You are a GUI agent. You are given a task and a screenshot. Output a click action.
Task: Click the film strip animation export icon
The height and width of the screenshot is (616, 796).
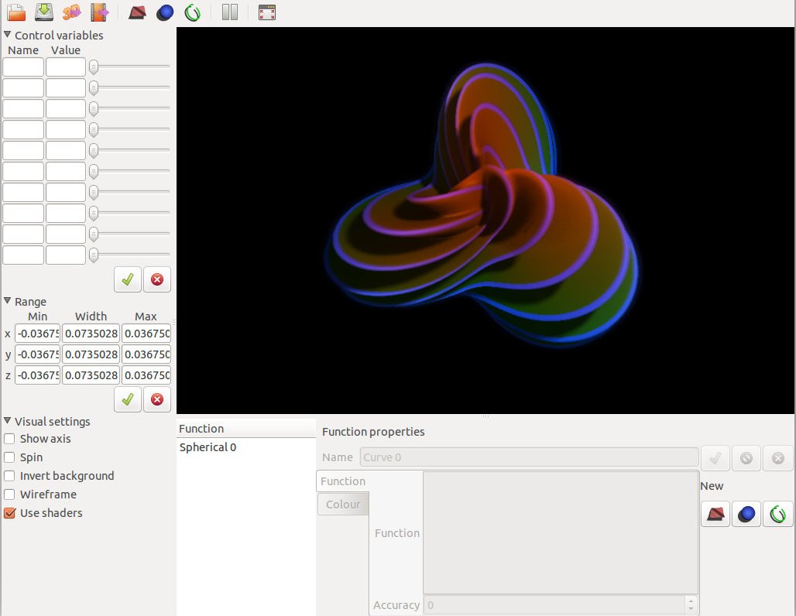[99, 12]
